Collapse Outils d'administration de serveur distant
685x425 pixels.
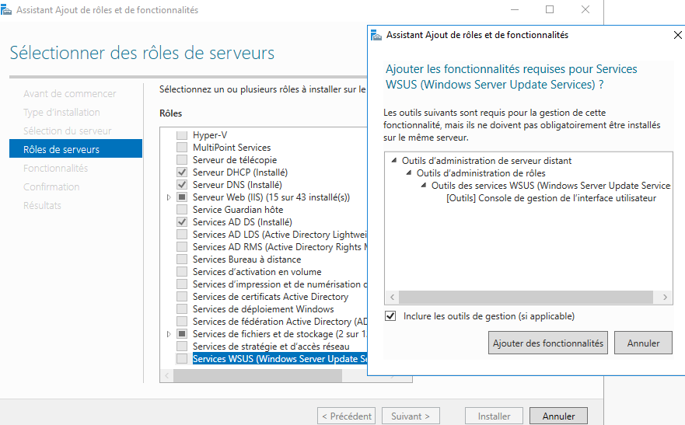click(395, 161)
